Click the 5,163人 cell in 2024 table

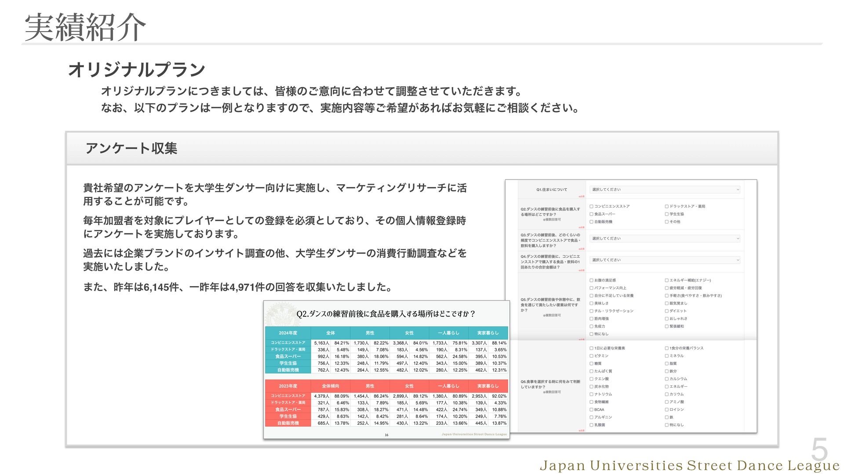(322, 343)
